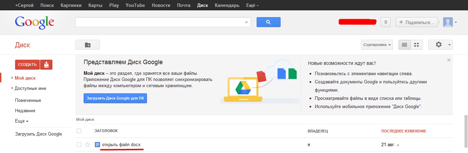The width and height of the screenshot is (468, 153).
Task: Open the Сортировка dropdown
Action: click(377, 45)
